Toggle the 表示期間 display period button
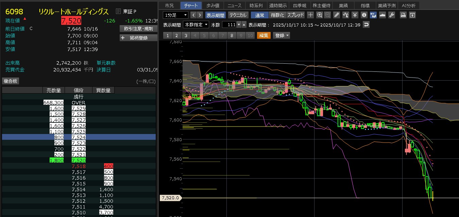The image size is (459, 217). click(215, 15)
